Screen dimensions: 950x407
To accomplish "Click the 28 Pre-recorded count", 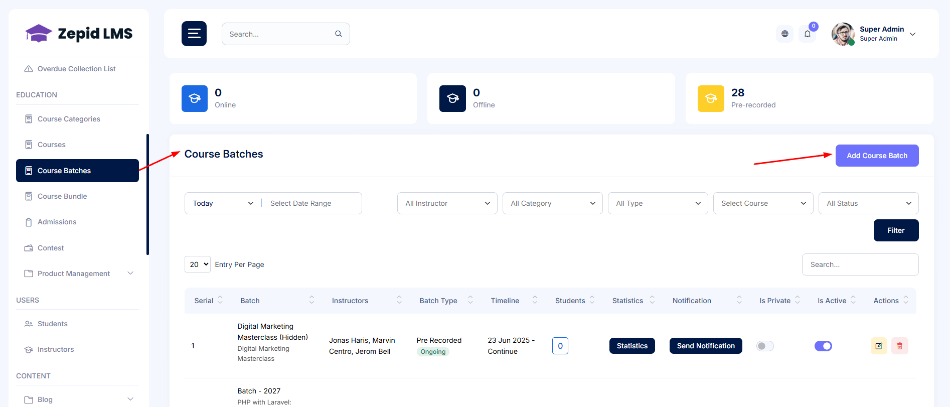I will [x=738, y=93].
